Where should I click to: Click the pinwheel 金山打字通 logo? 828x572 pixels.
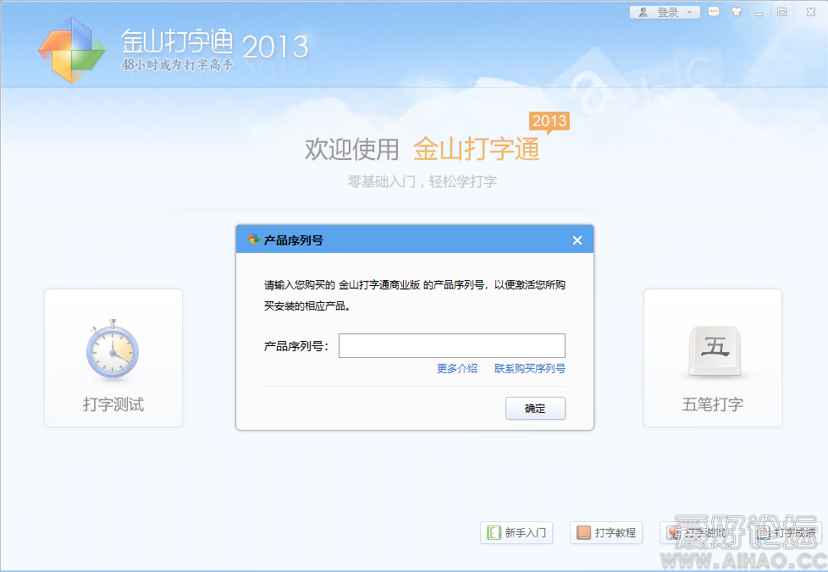[72, 50]
